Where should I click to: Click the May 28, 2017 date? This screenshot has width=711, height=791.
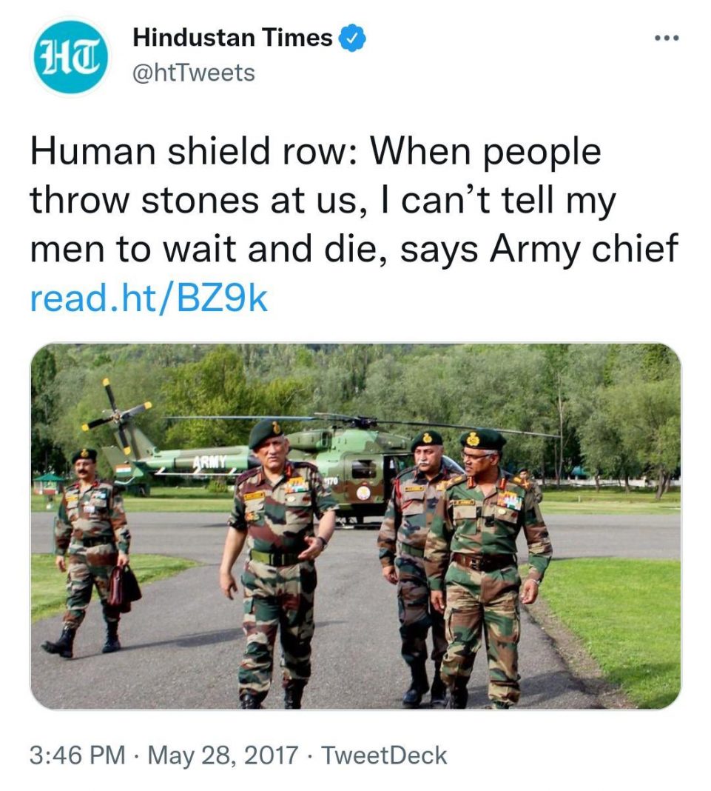click(224, 755)
